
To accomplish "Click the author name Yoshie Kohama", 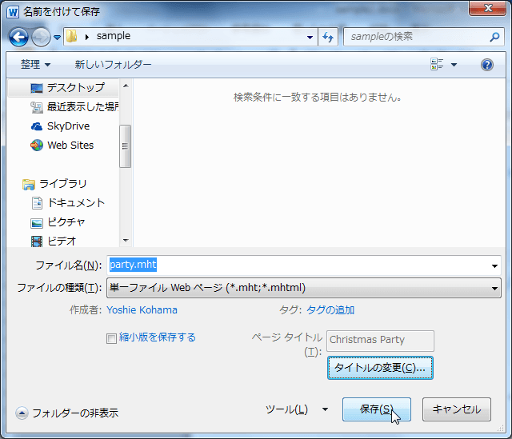I will click(142, 309).
